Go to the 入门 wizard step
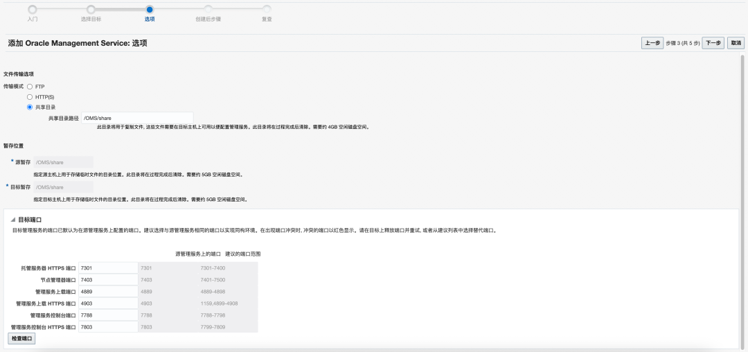Image resolution: width=748 pixels, height=352 pixels. (32, 9)
